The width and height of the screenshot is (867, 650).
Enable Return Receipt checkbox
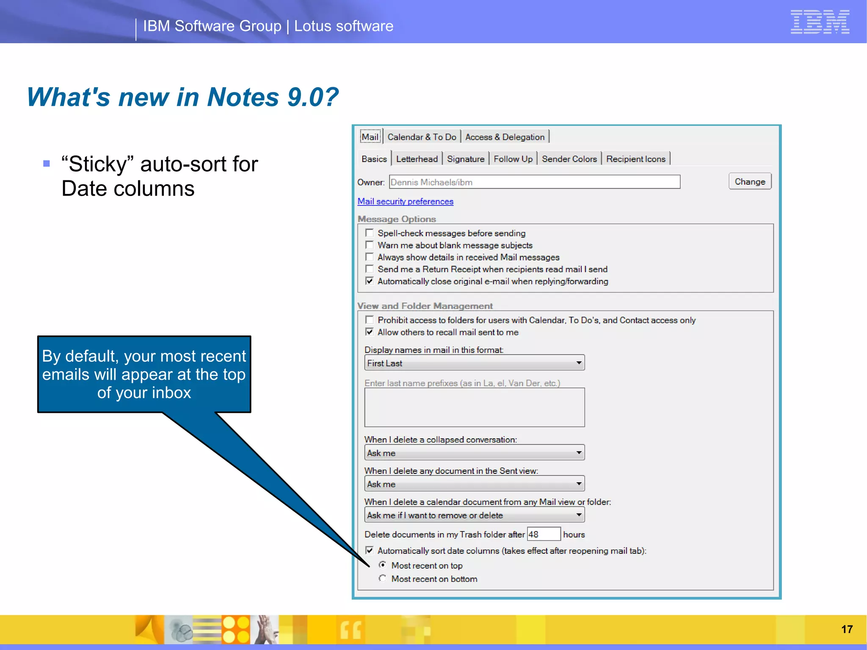pos(370,269)
